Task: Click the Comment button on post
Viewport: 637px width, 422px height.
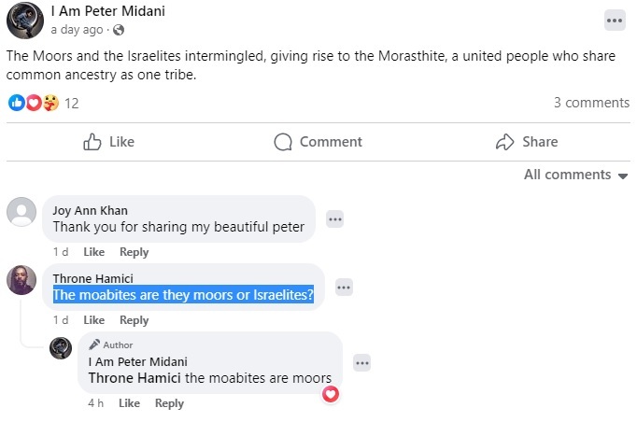Action: pos(318,142)
